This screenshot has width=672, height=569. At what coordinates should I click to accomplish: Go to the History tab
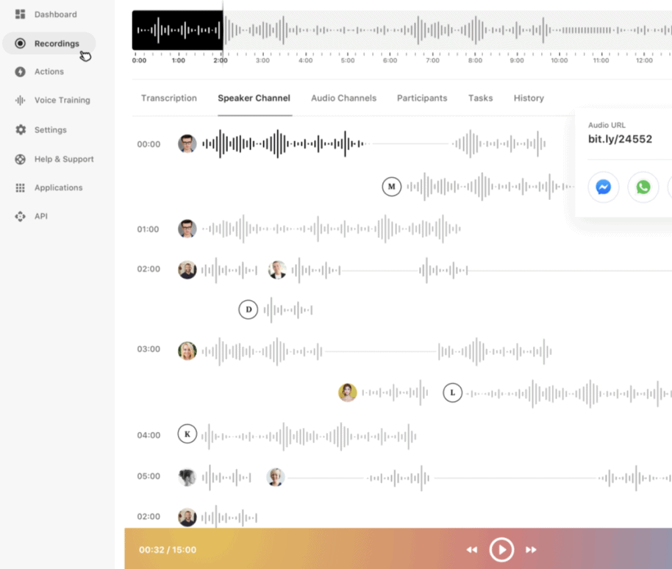tap(529, 99)
